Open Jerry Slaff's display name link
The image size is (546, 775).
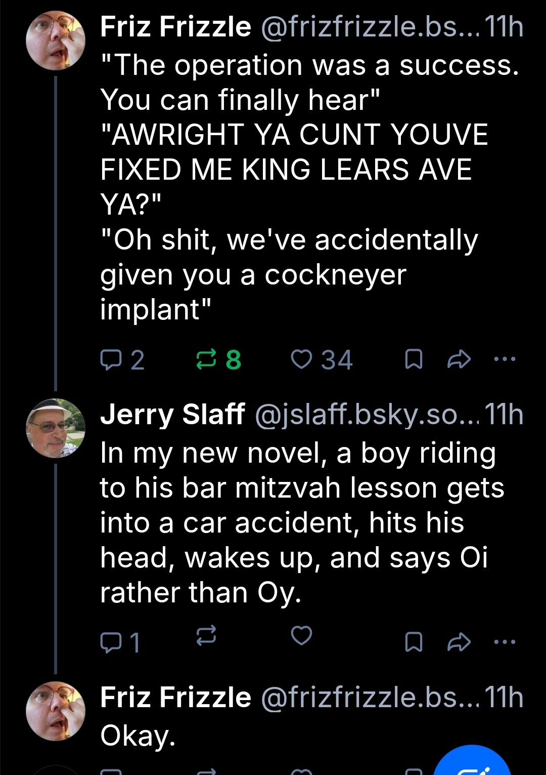[x=172, y=414]
